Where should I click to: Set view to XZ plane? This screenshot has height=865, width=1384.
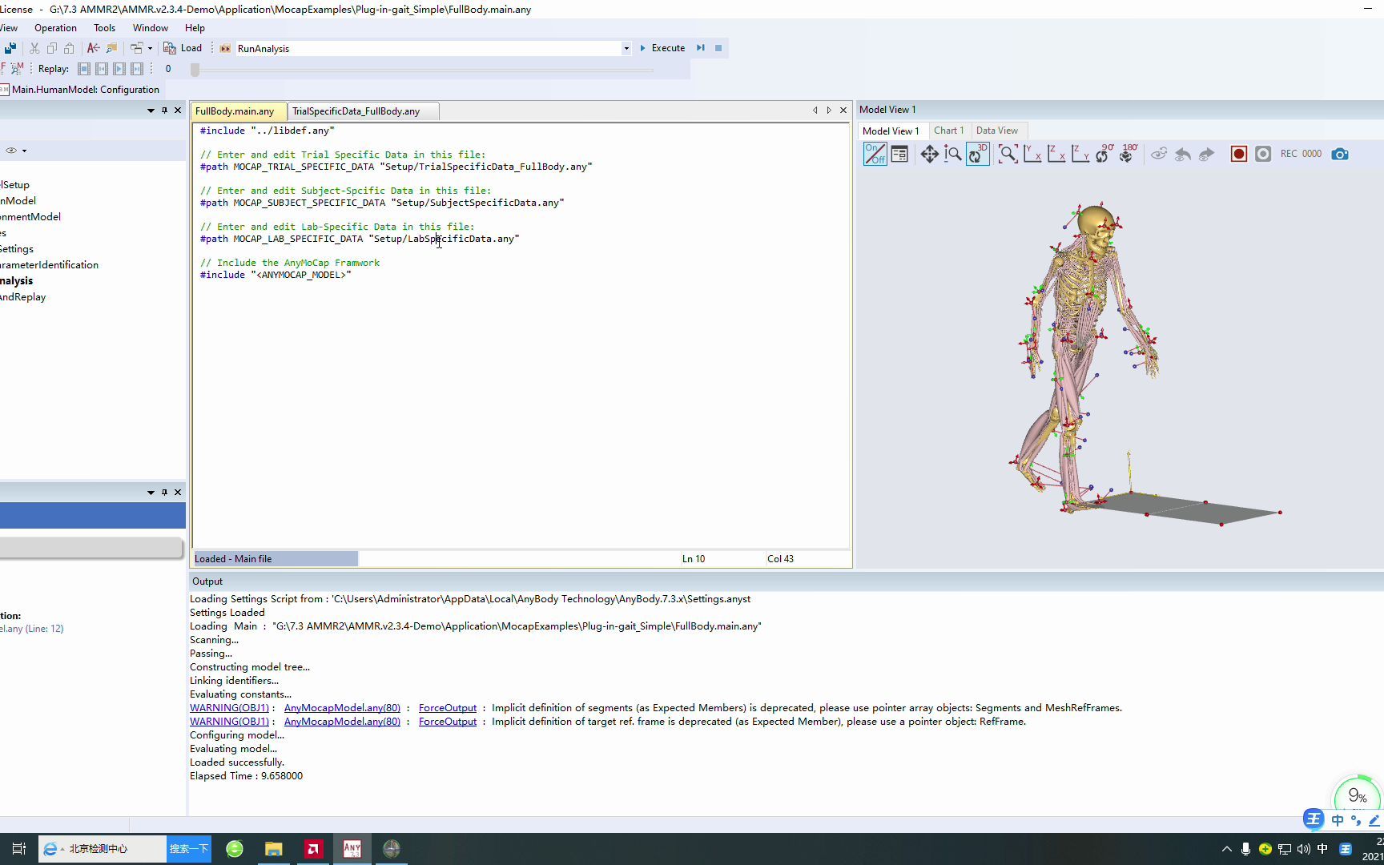tap(1056, 154)
